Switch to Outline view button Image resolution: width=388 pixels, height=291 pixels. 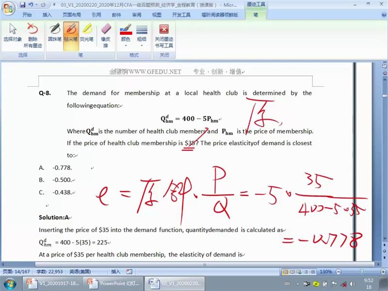coord(306,272)
